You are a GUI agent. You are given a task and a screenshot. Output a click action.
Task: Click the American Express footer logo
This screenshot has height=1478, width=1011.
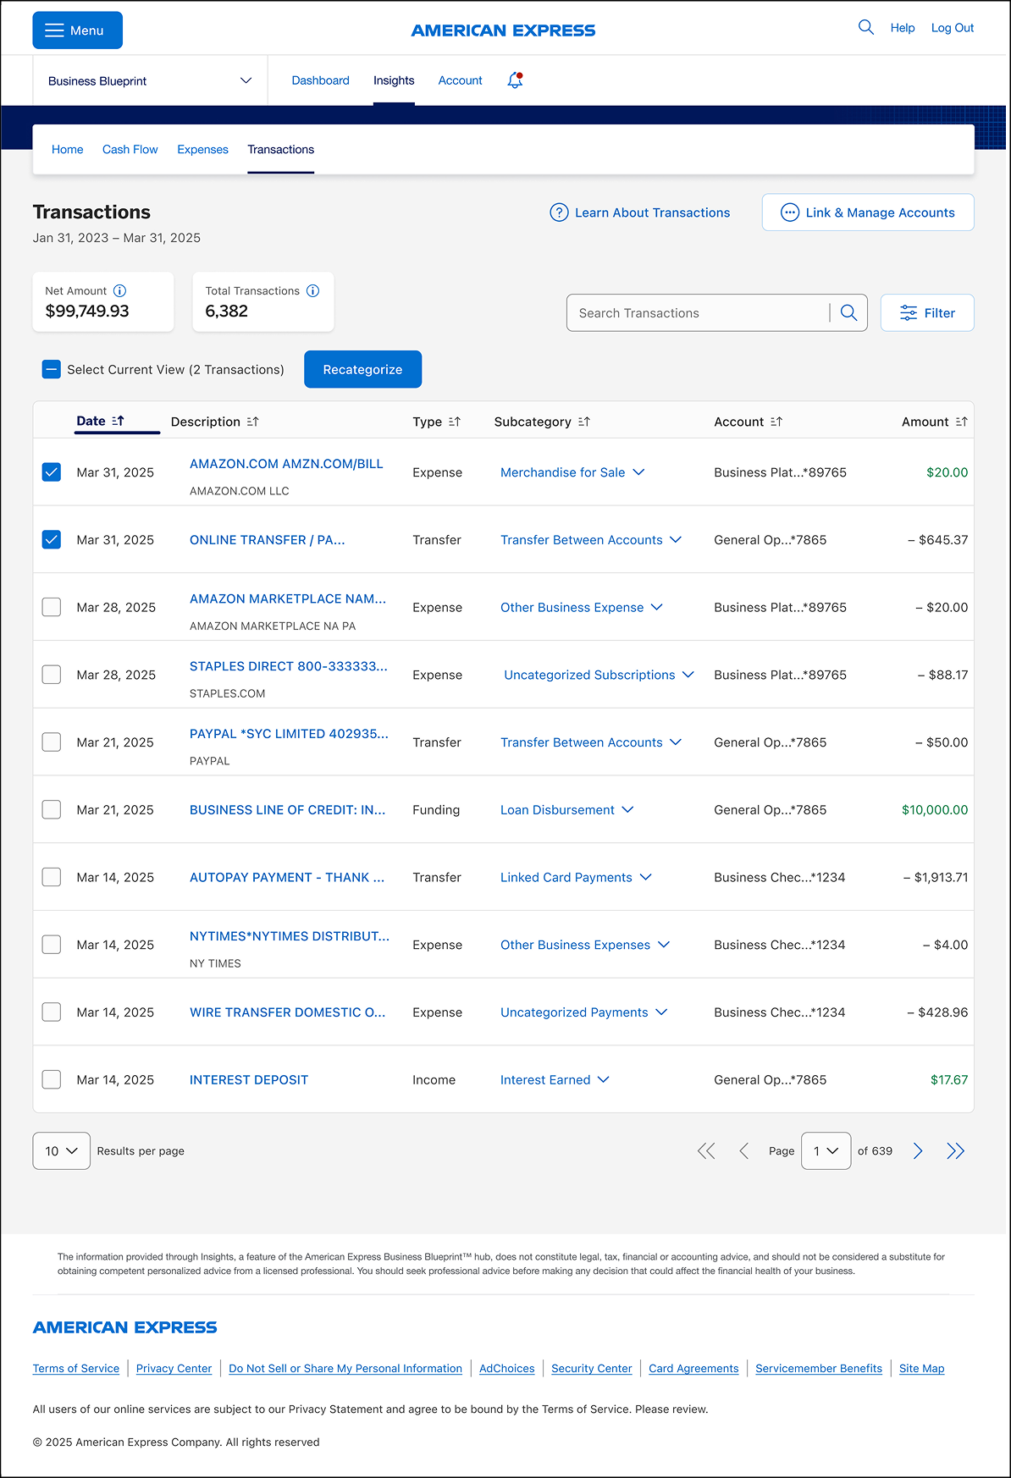coord(125,1327)
